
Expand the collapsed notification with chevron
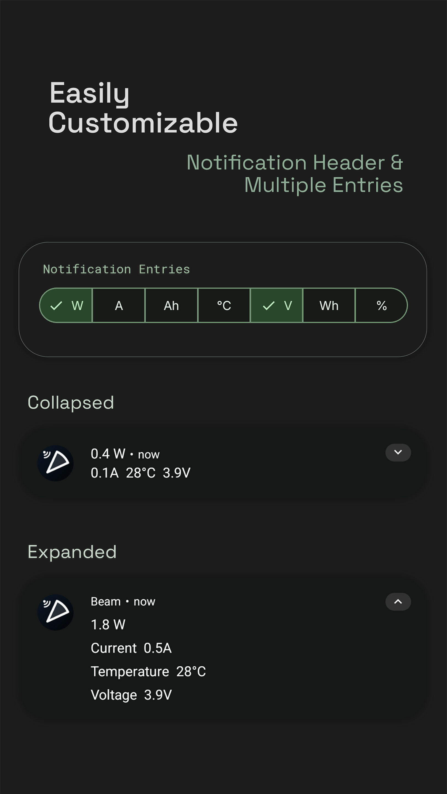[x=398, y=452]
